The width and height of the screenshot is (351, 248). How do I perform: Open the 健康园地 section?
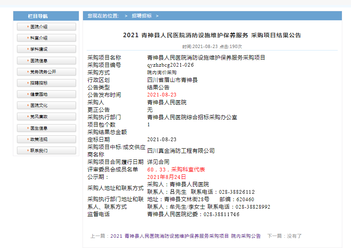click(46, 94)
